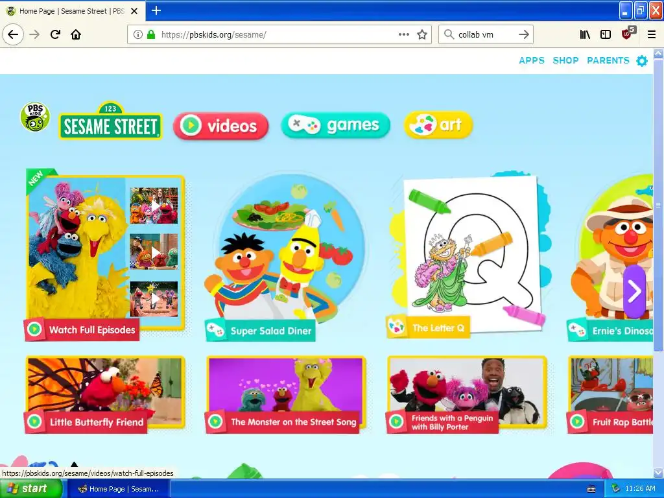Click game controller icon on Super Salad Diner
The height and width of the screenshot is (498, 664).
pyautogui.click(x=215, y=331)
